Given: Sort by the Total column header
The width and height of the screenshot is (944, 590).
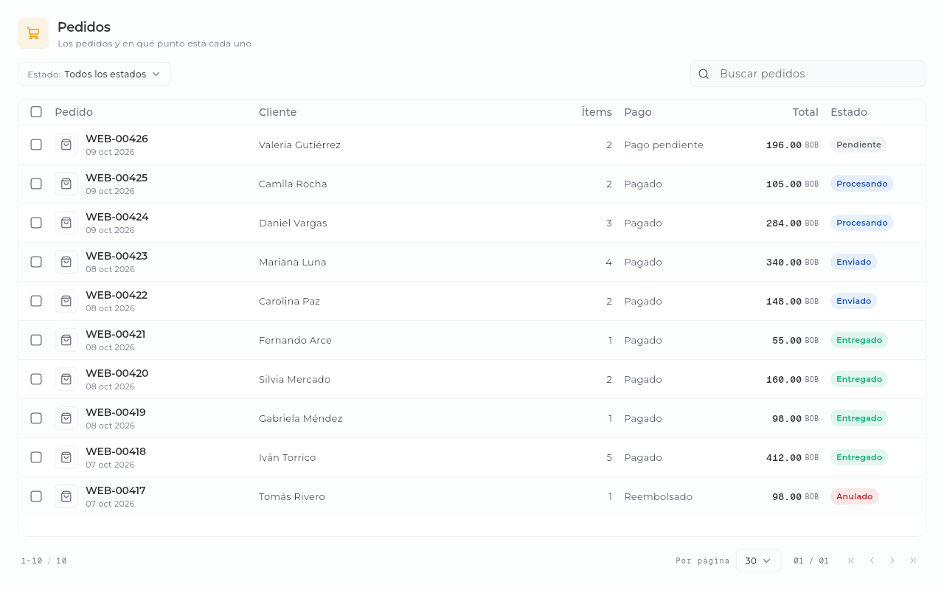Looking at the screenshot, I should (805, 112).
